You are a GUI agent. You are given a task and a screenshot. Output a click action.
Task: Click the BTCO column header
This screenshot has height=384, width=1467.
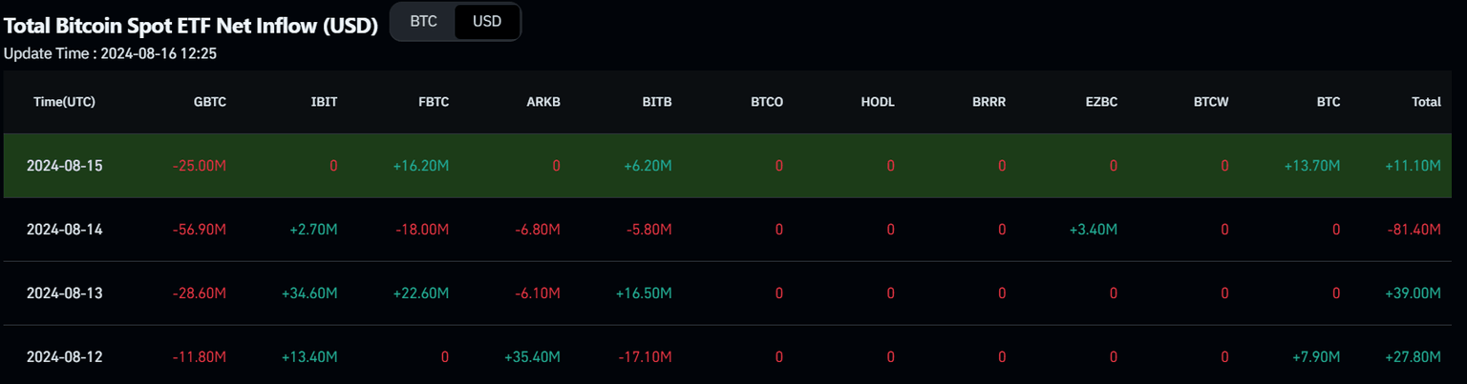coord(767,102)
